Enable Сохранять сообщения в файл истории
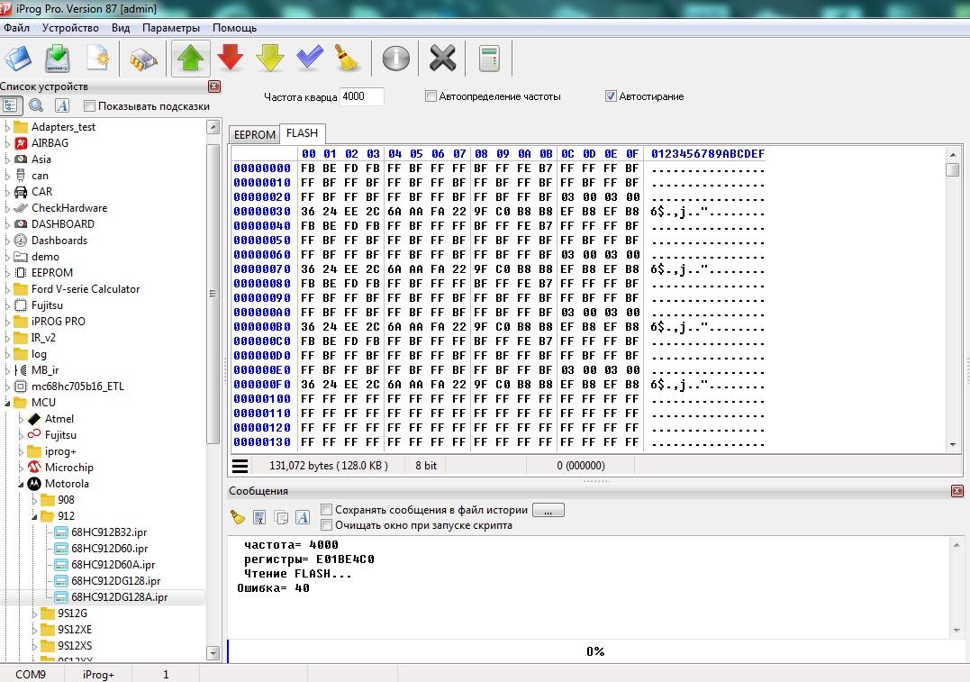 pos(327,509)
